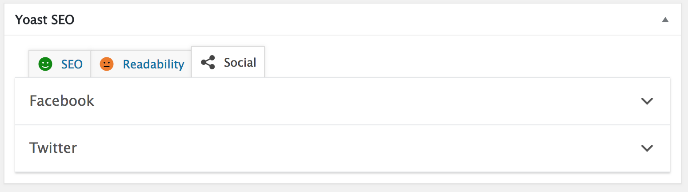Click the SEO text label in tab
This screenshot has height=192, width=688.
tap(72, 64)
